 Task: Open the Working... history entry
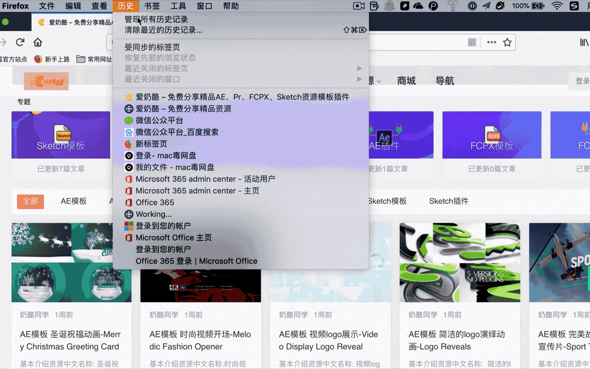[241, 214]
